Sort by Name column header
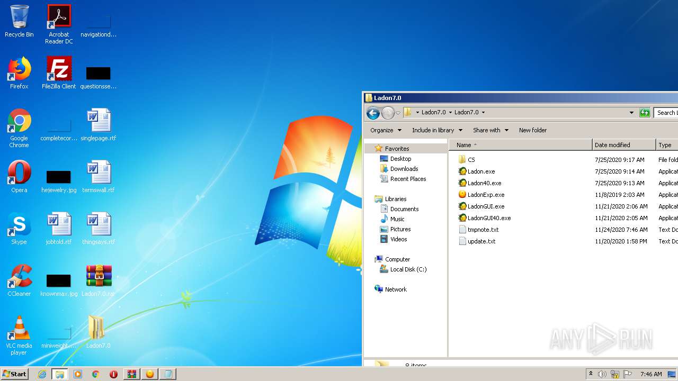678x381 pixels. point(521,145)
